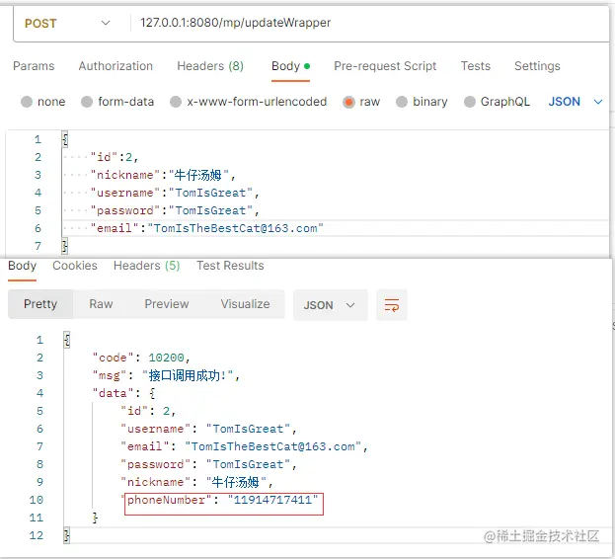Screen dimensions: 615x559
Task: Open the Pre-request Script tab
Action: pos(385,66)
